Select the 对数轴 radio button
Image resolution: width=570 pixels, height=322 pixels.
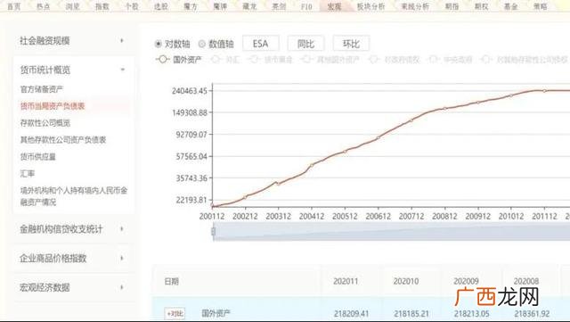point(158,44)
